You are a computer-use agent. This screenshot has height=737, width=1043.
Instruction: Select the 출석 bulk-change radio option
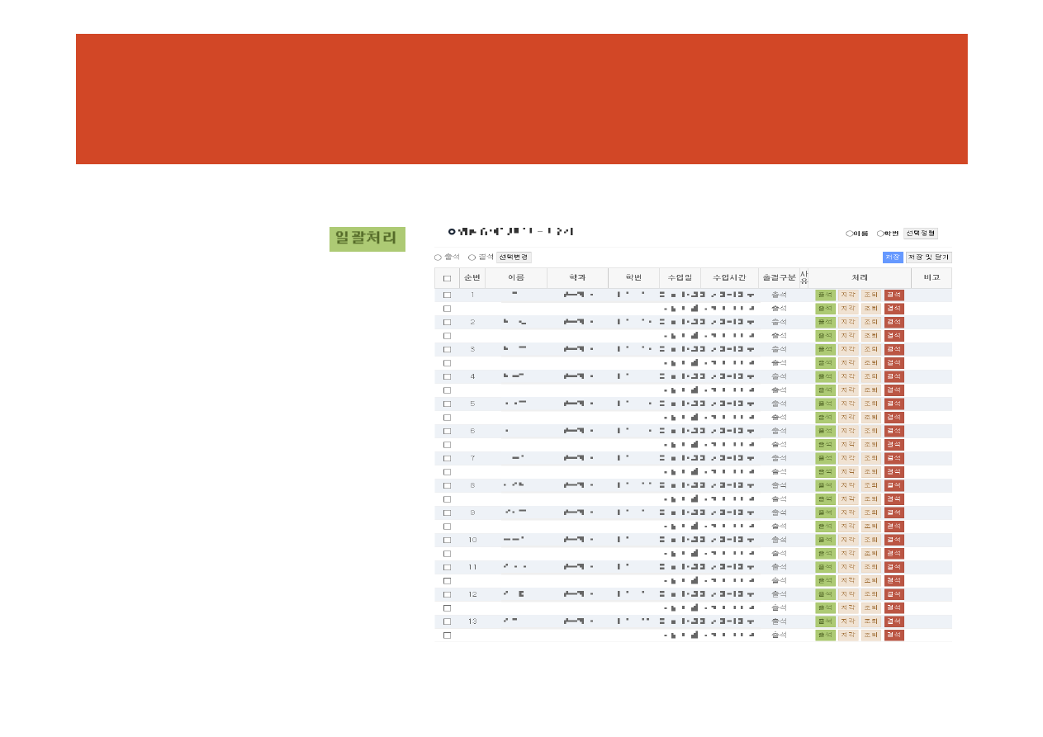(438, 257)
